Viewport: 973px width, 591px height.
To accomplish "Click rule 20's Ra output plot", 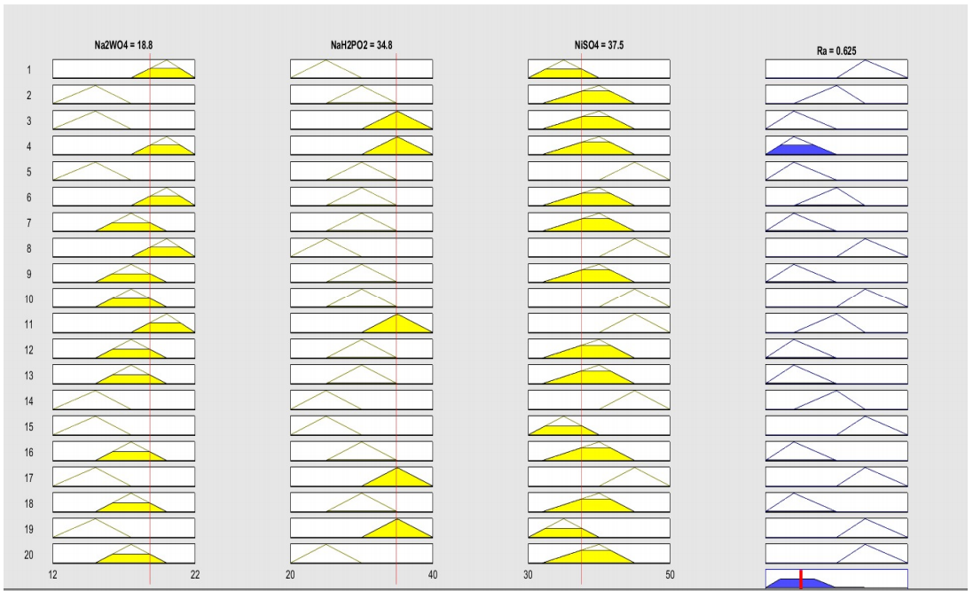I will [x=836, y=553].
